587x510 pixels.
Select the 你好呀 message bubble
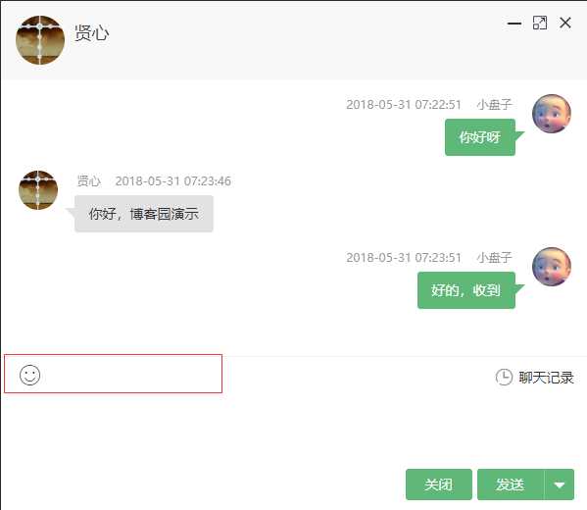click(x=480, y=137)
